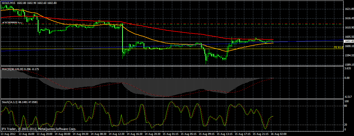Select 13 Aug 16:00 on time axis

tap(26, 134)
